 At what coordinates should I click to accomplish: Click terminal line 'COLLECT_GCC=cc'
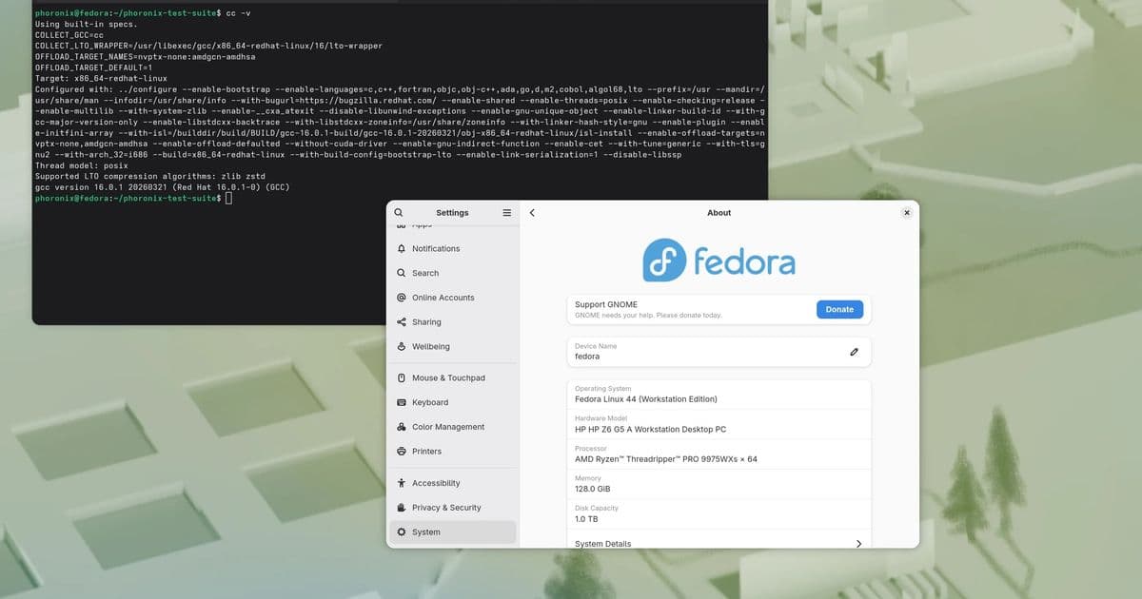click(x=69, y=34)
